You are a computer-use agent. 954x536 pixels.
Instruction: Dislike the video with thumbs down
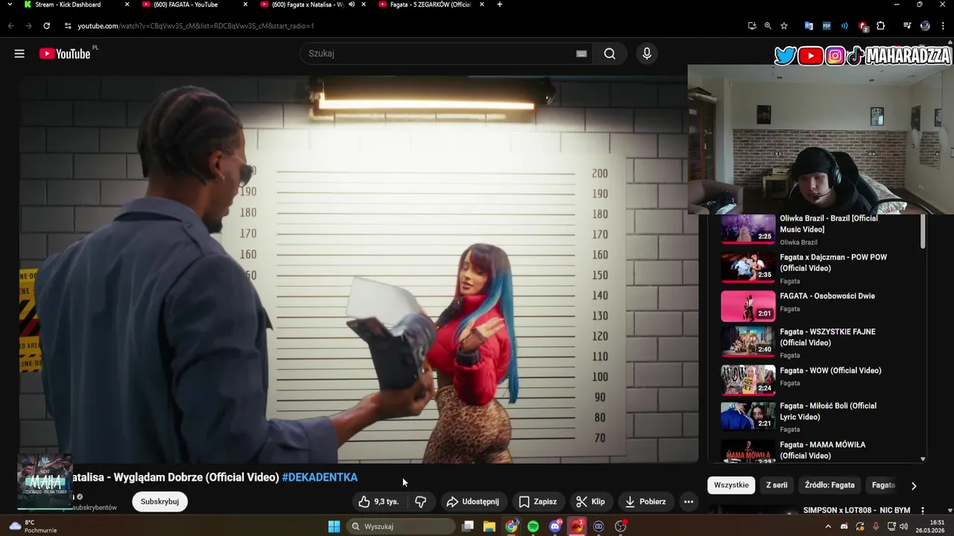420,502
